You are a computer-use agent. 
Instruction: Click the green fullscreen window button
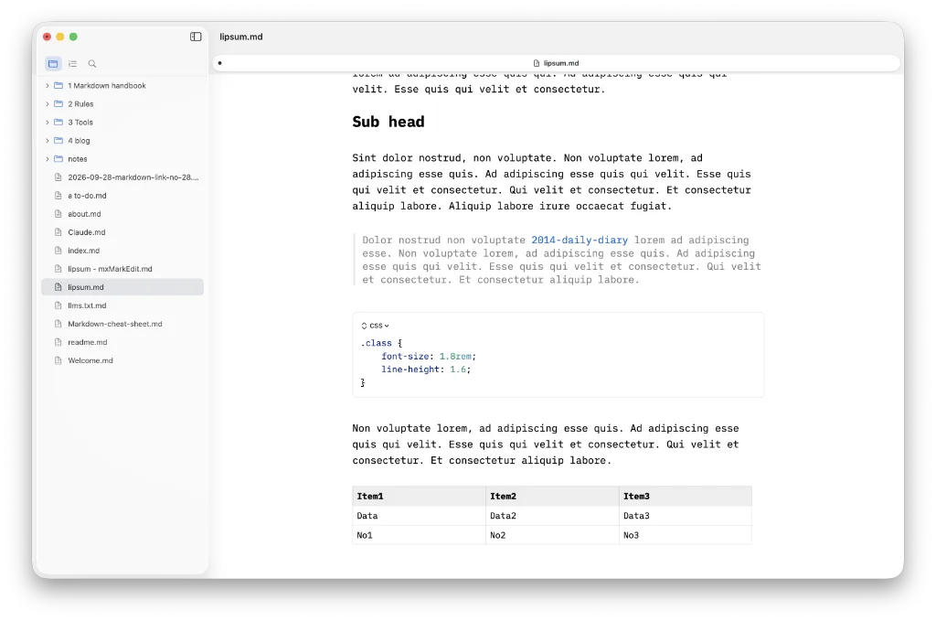click(73, 37)
